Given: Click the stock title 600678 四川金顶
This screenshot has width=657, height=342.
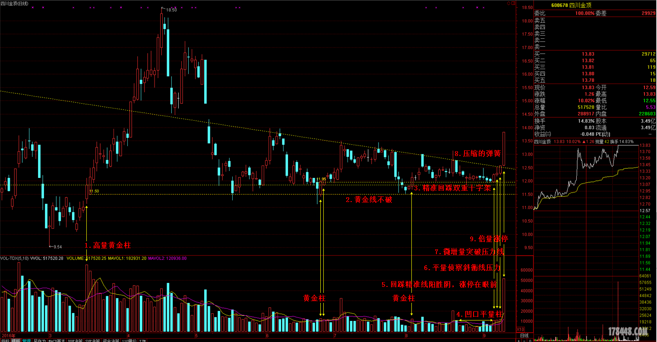Looking at the screenshot, I should 572,5.
